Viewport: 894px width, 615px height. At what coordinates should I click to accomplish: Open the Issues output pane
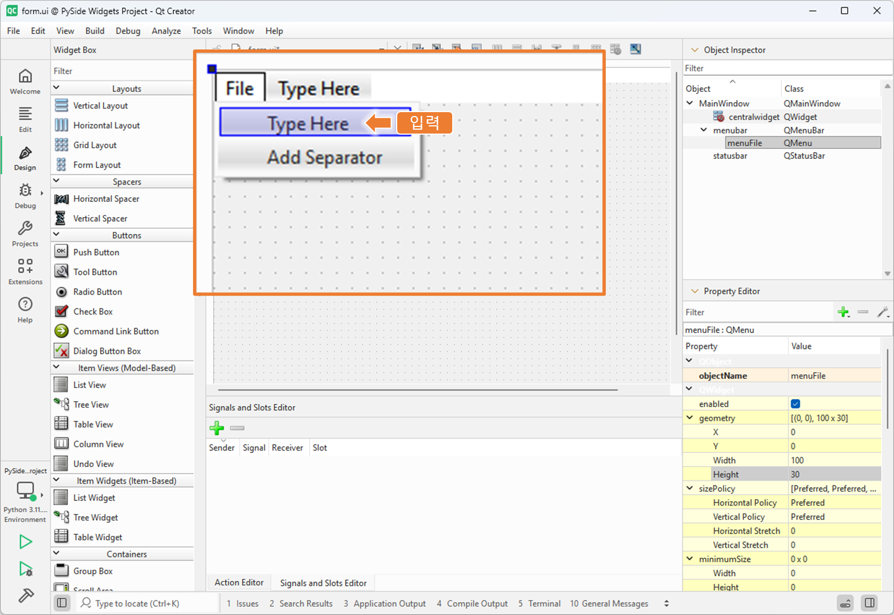tap(243, 603)
